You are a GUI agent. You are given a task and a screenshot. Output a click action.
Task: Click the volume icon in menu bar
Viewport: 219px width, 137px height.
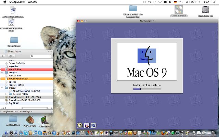(x=170, y=2)
